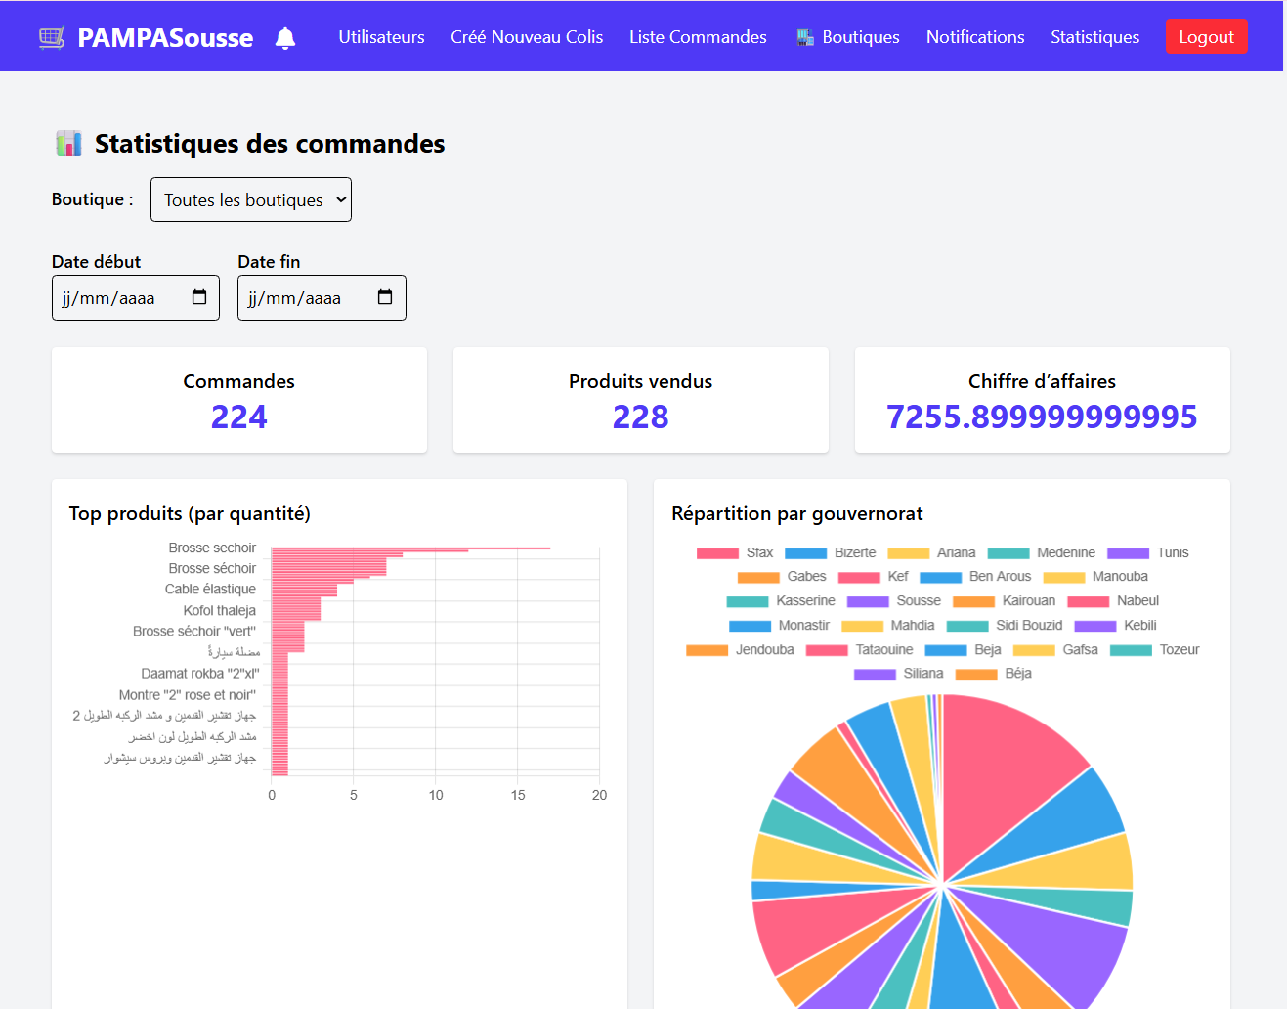The height and width of the screenshot is (1009, 1287).
Task: Toggle the Gabes legend entry
Action: [782, 577]
